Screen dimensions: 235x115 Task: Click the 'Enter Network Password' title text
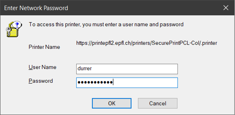pos(36,8)
